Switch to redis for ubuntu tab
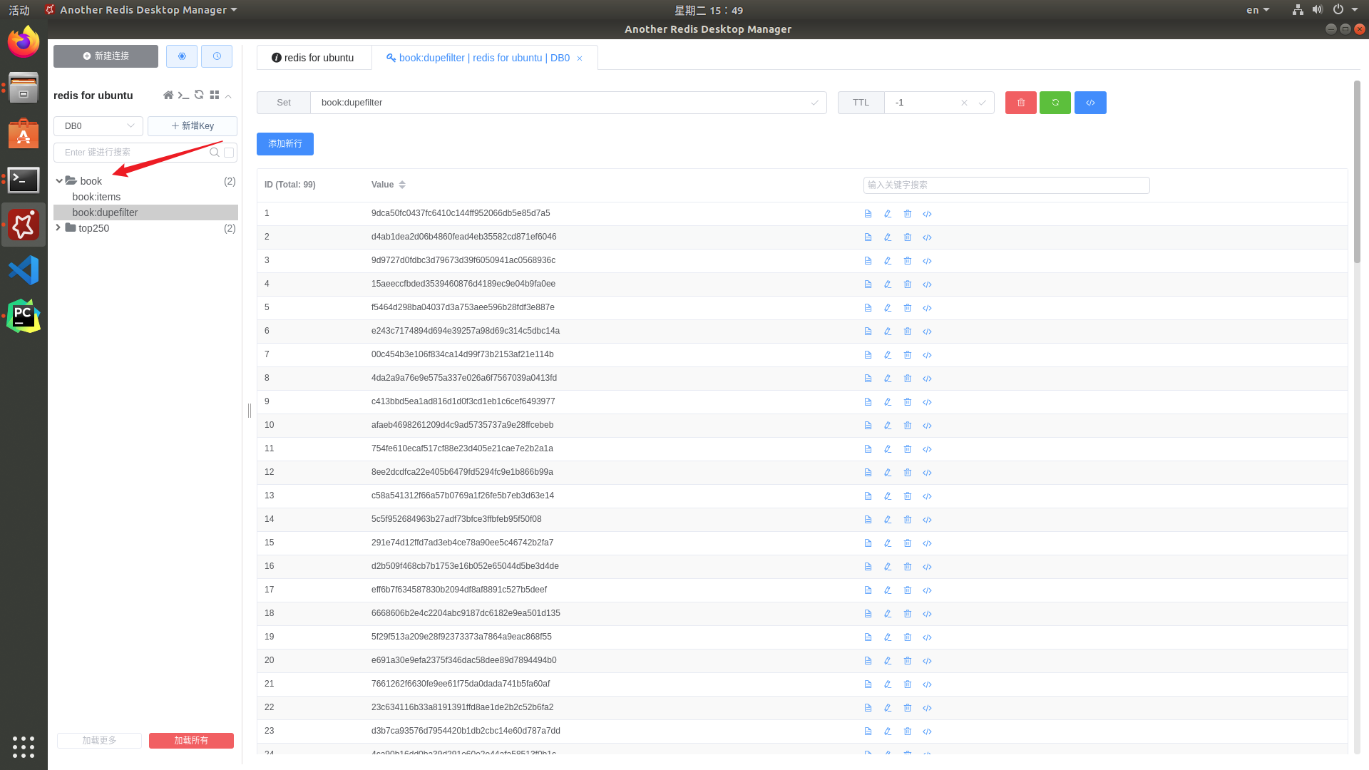1369x770 pixels. point(314,58)
